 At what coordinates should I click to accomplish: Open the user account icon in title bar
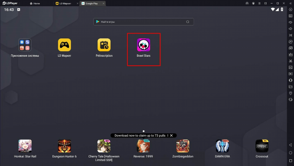tap(253, 3)
